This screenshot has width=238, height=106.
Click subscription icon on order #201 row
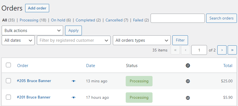click(188, 98)
